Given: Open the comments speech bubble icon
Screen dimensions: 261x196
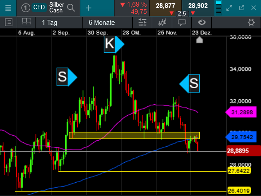Looking at the screenshot, I should [x=182, y=23].
